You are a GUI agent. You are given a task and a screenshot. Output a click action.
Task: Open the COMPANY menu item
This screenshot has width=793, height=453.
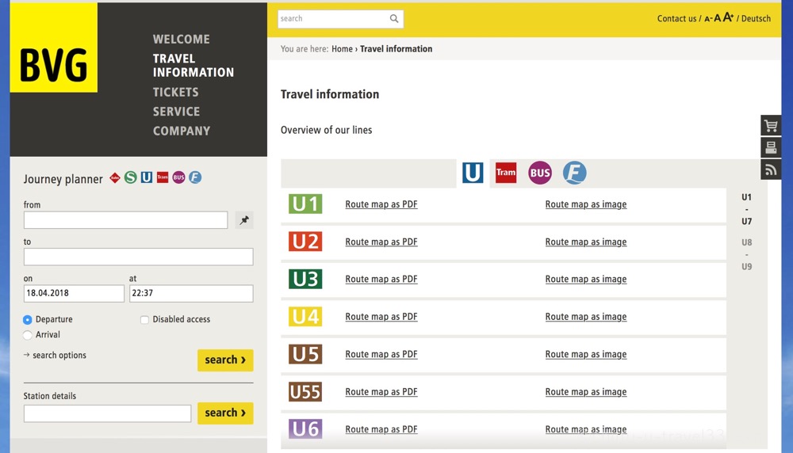tap(182, 131)
